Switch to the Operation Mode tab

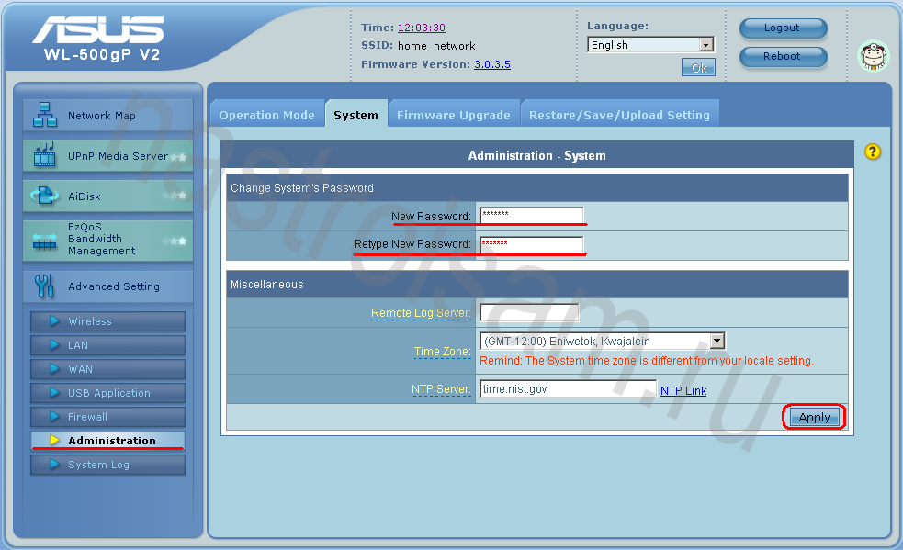click(x=266, y=115)
